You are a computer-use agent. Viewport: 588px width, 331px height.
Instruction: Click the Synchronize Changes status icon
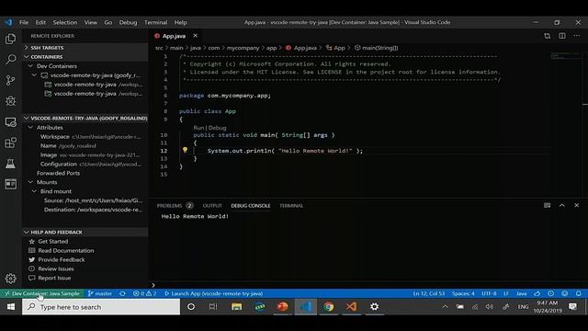point(122,293)
